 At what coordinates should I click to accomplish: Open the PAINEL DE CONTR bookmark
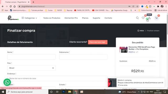click(82, 10)
